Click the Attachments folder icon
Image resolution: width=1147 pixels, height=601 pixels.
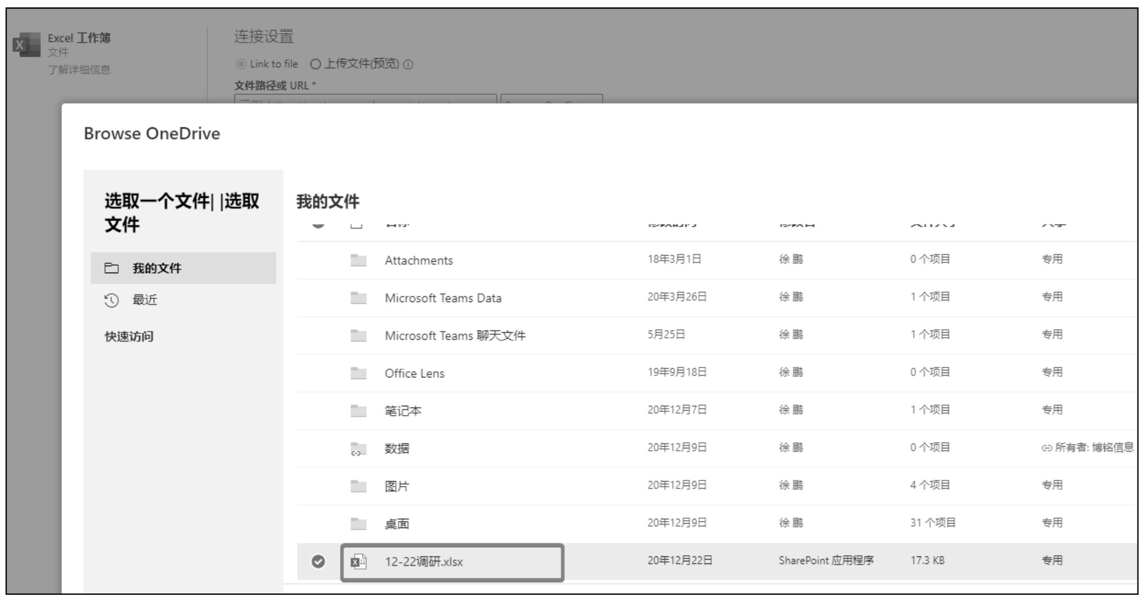click(358, 260)
